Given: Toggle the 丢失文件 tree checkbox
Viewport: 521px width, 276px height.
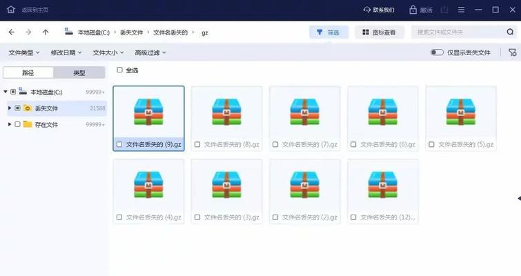Looking at the screenshot, I should (18, 108).
